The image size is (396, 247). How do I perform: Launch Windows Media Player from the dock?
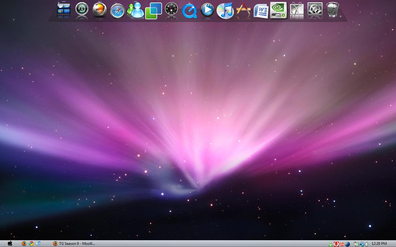point(208,10)
